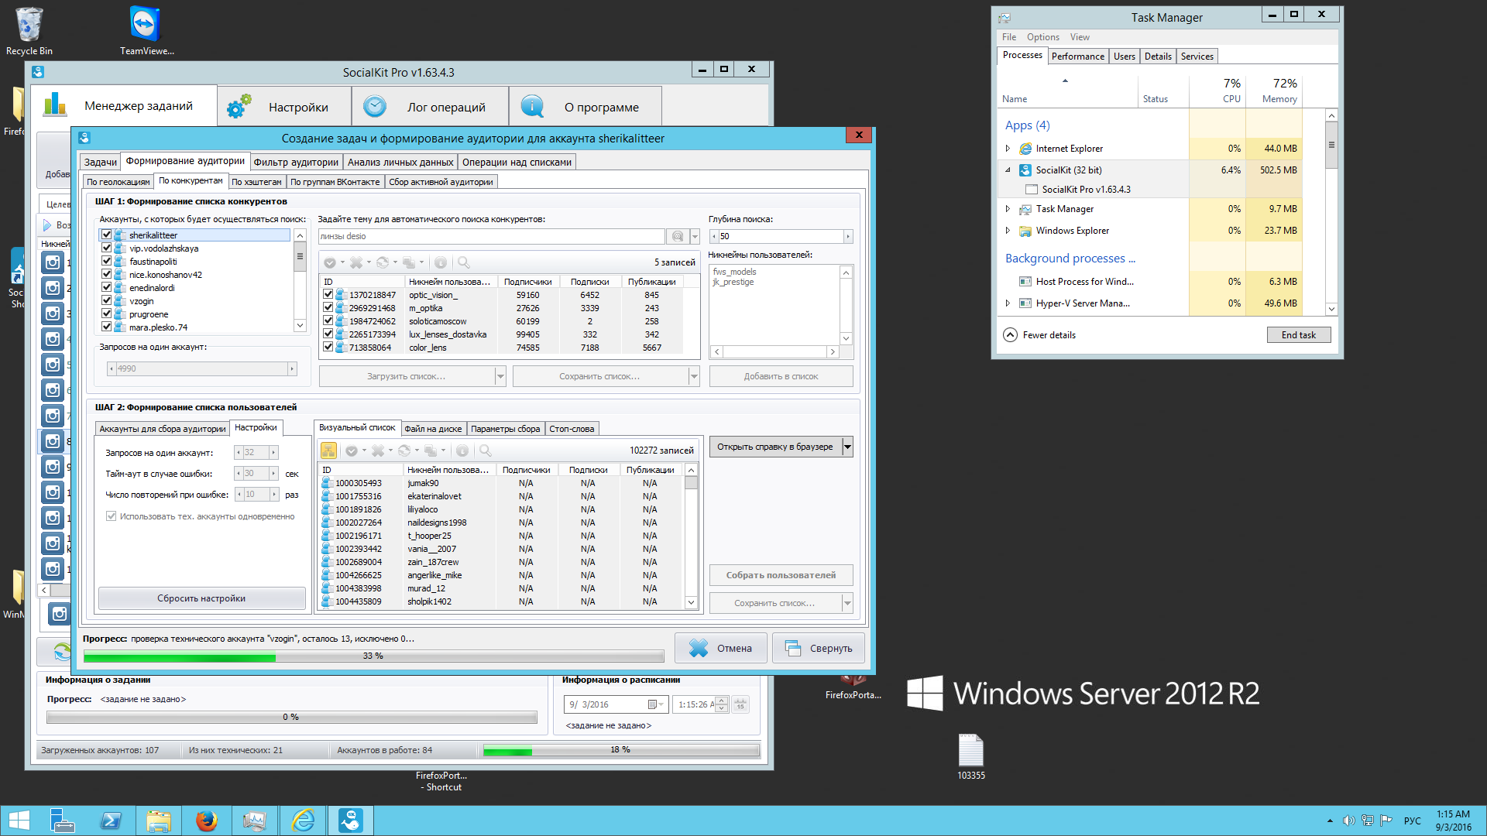Open the dropdown arrow of the Step 1 'Сохранить список' button
1487x836 pixels.
694,376
